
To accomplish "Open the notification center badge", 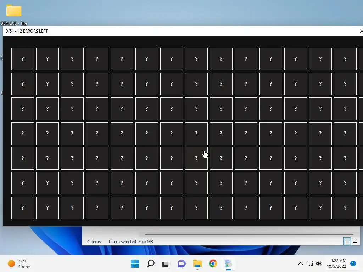I will [x=353, y=263].
